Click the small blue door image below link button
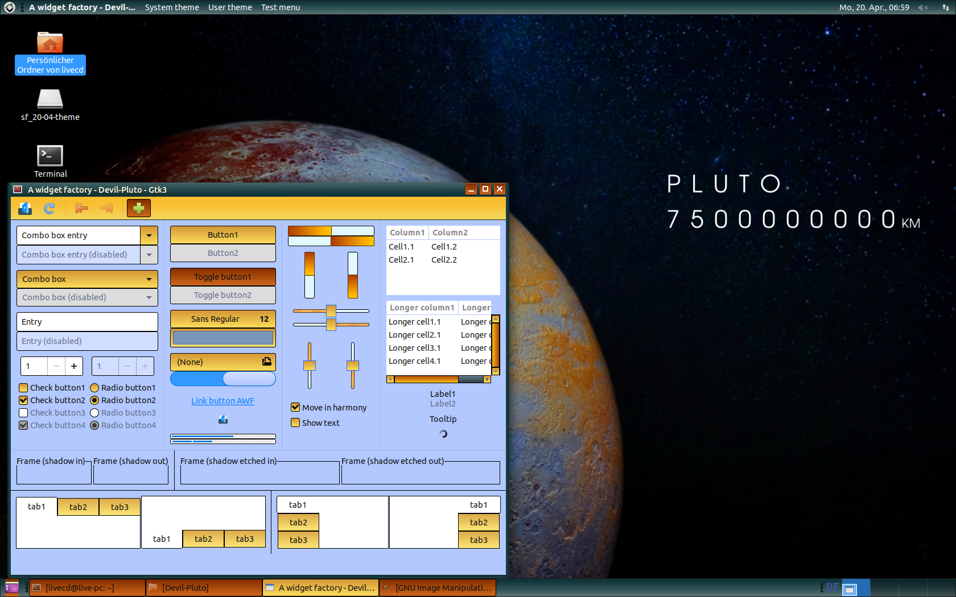 223,420
